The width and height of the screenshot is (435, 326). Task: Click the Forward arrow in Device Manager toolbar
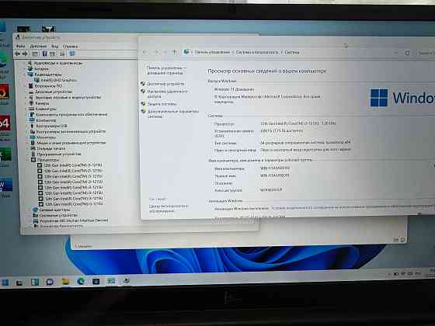point(25,54)
